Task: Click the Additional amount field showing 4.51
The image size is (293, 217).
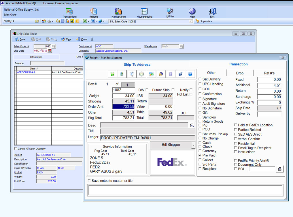Action: [269, 86]
